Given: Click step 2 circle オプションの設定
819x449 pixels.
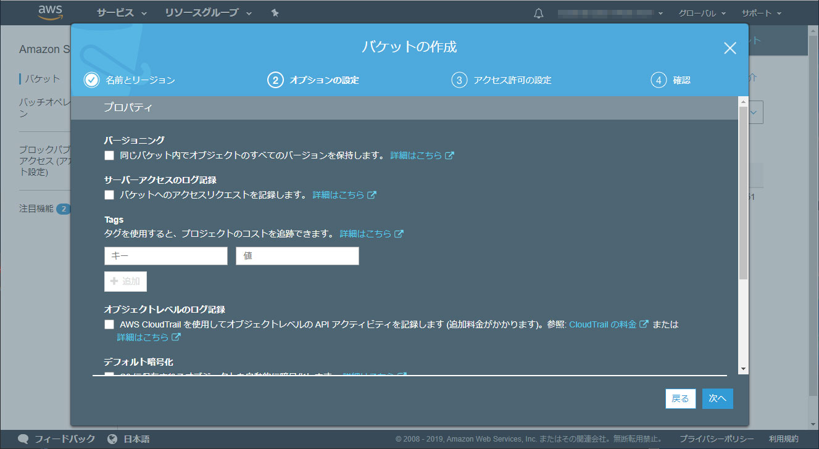Looking at the screenshot, I should pyautogui.click(x=275, y=80).
